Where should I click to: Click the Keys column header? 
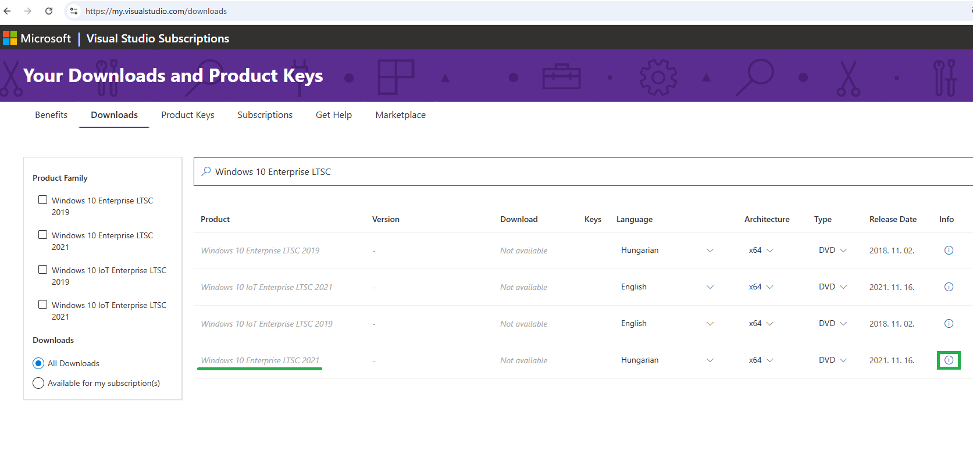[x=593, y=219]
